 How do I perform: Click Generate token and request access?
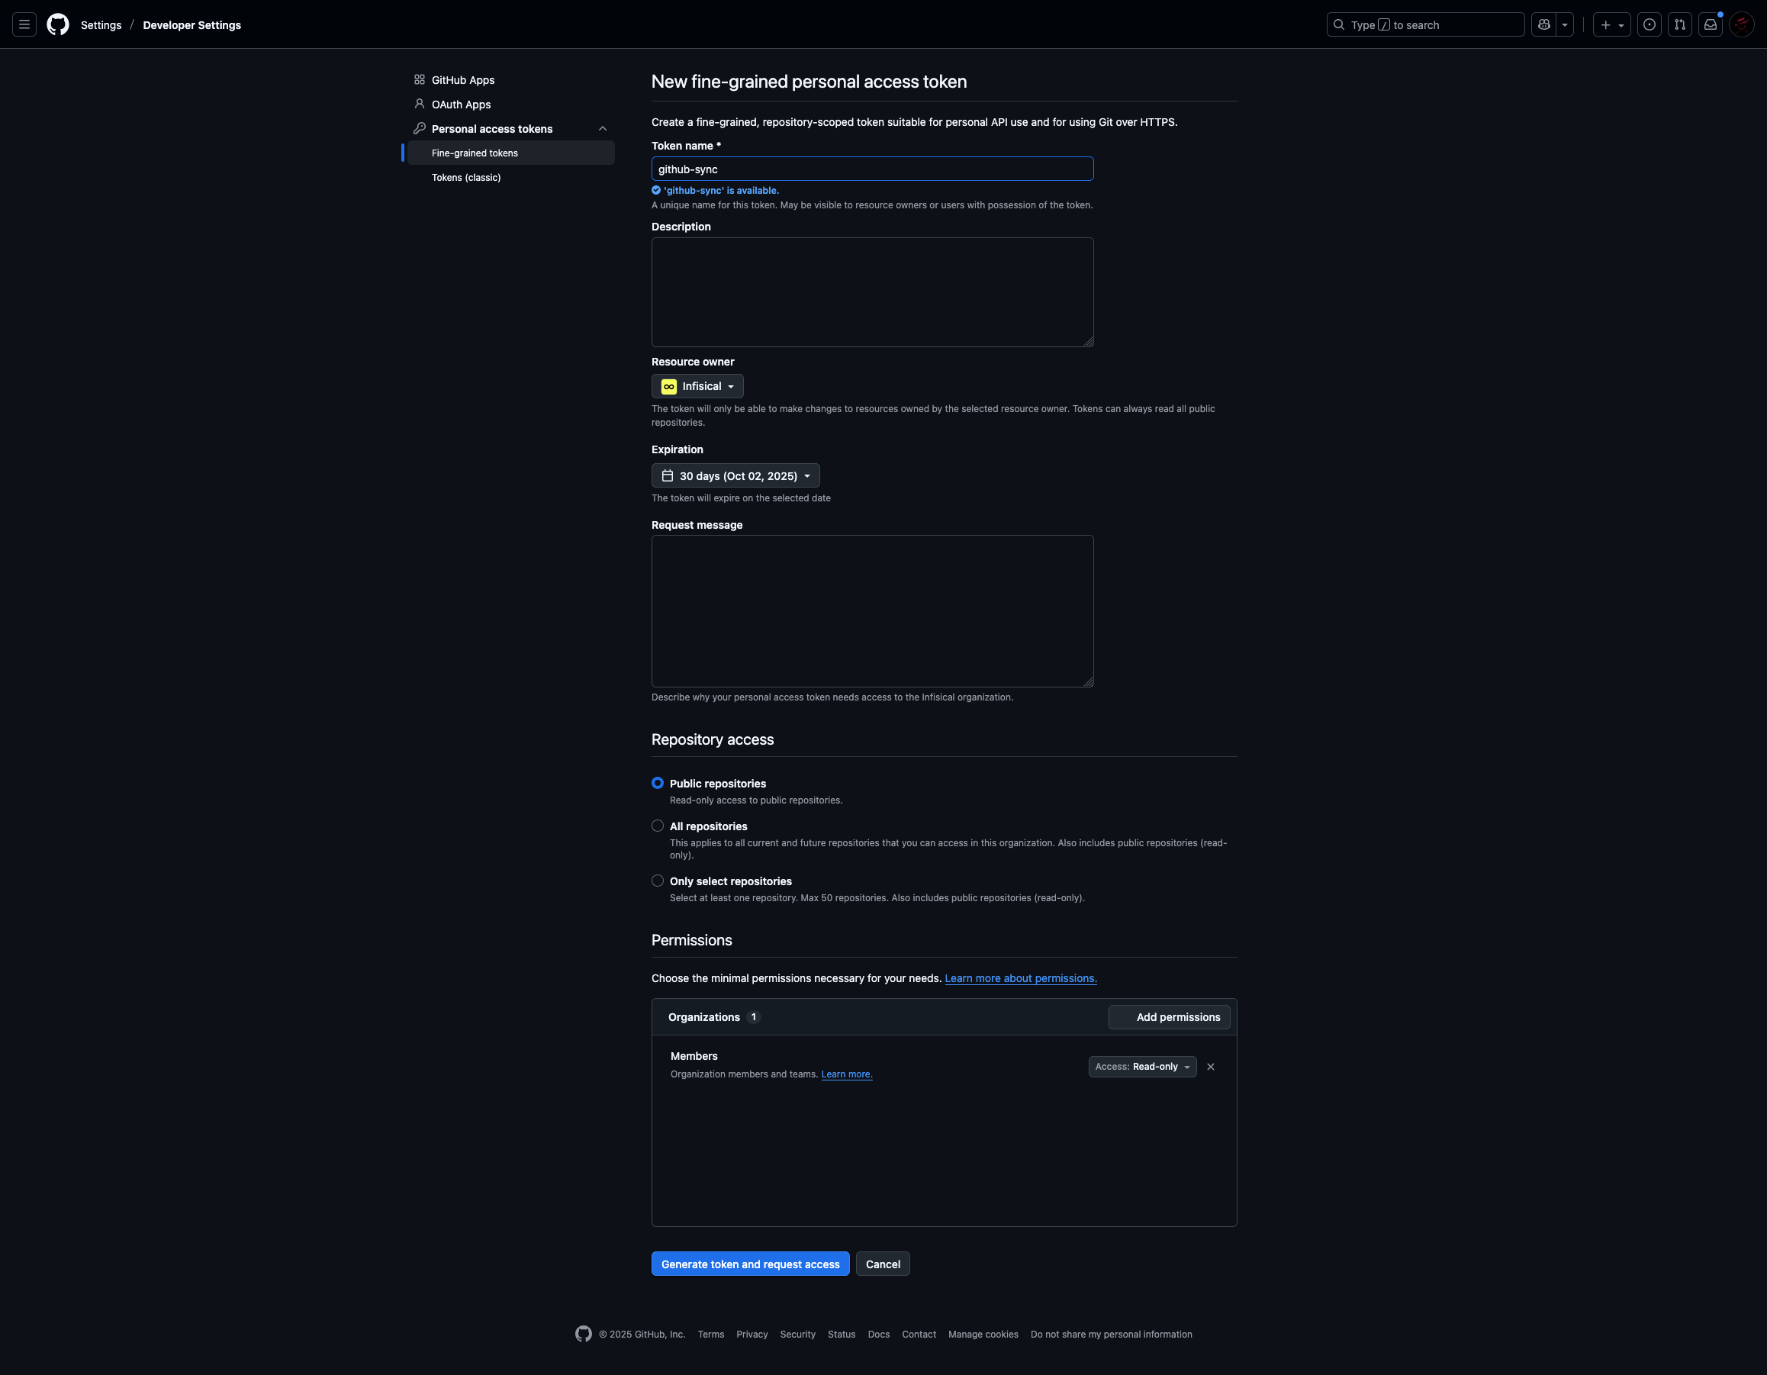tap(750, 1264)
